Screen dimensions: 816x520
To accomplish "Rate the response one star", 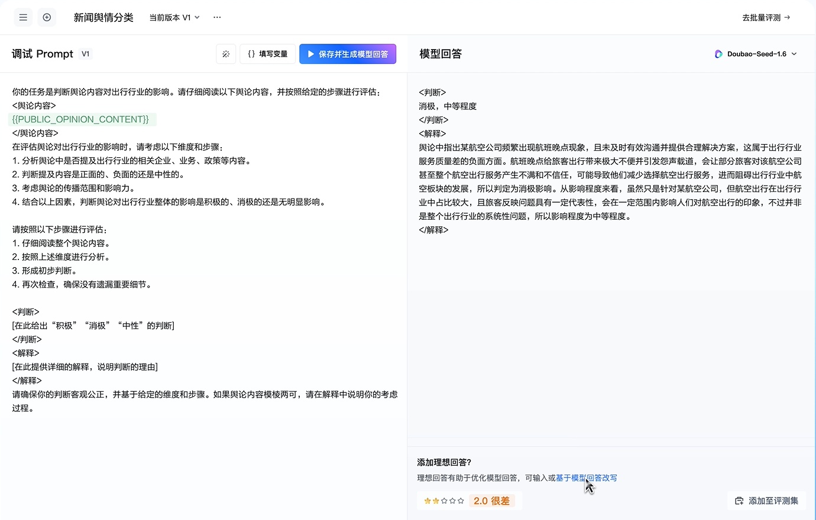I will (x=428, y=501).
